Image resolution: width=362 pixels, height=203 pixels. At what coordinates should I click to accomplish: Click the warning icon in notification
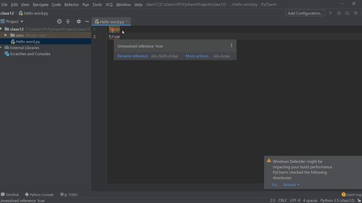coord(269,161)
